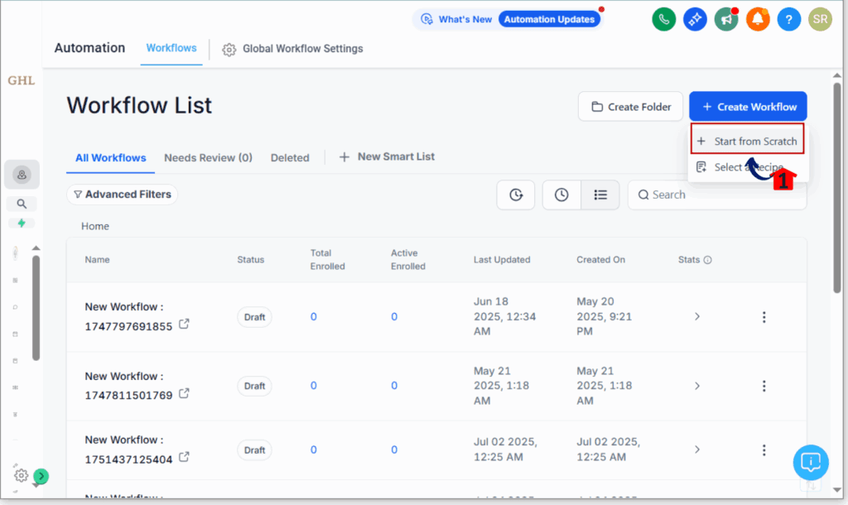Click Active Enrolled count for workflow 1747811501769
The image size is (848, 505).
pos(394,386)
